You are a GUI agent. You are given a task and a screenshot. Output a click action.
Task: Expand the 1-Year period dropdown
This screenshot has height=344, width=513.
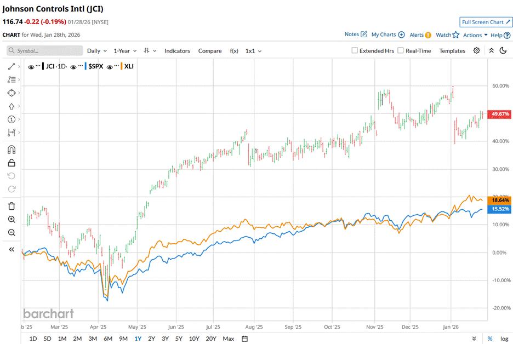click(x=124, y=50)
